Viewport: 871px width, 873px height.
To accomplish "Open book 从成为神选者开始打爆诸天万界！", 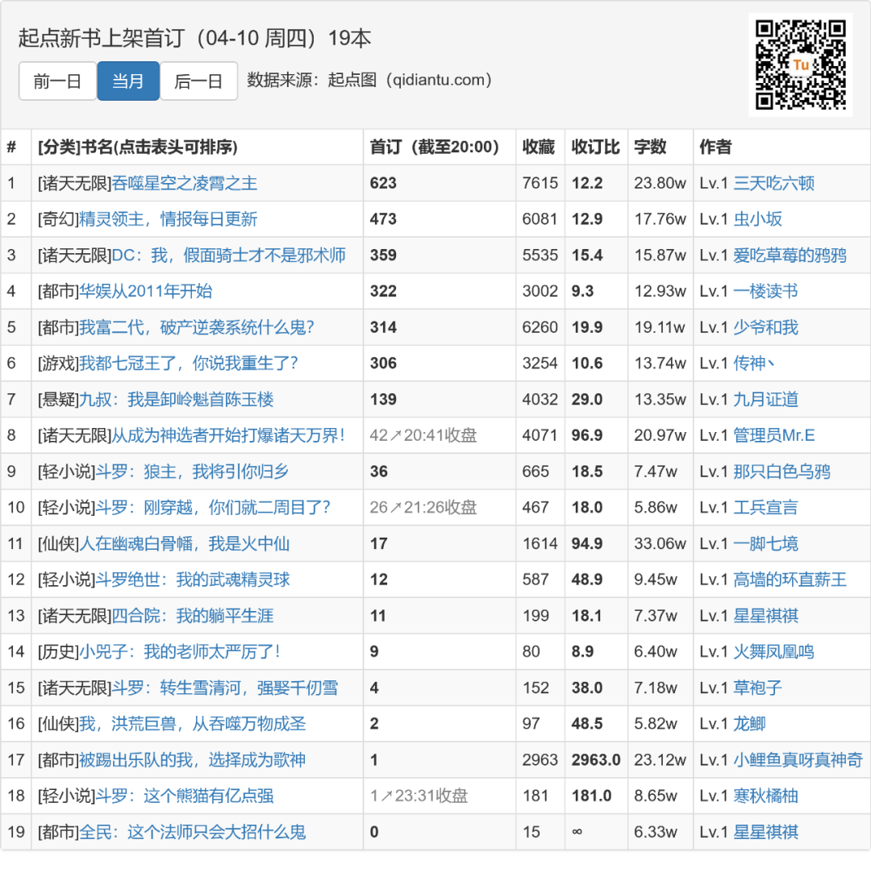I will (x=228, y=435).
